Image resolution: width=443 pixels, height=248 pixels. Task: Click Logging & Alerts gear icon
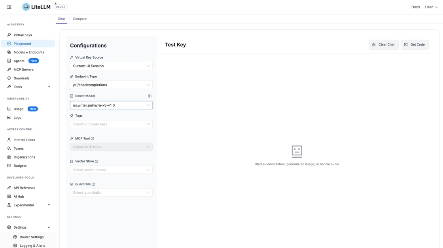click(x=15, y=246)
